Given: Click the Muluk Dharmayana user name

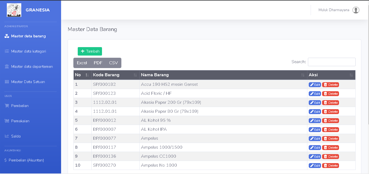Looking at the screenshot, I should tap(334, 10).
